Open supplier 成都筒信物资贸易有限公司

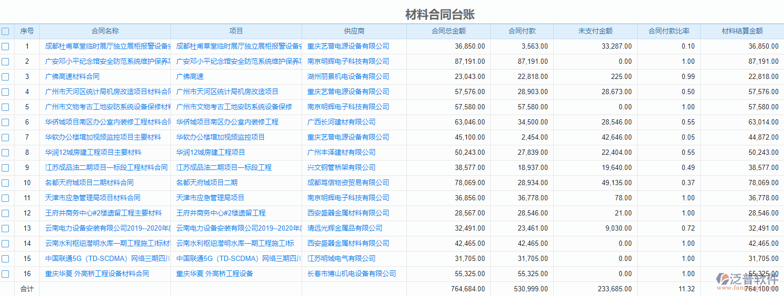(348, 183)
